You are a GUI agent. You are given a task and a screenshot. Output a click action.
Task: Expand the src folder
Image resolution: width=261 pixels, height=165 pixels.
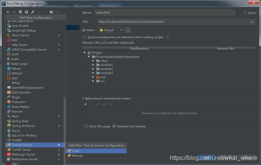[x=93, y=81]
